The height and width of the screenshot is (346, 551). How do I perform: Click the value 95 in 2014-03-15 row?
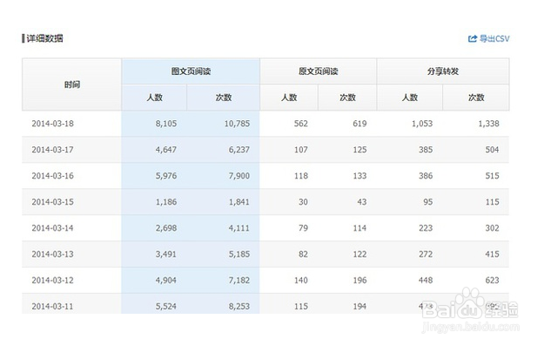point(428,202)
